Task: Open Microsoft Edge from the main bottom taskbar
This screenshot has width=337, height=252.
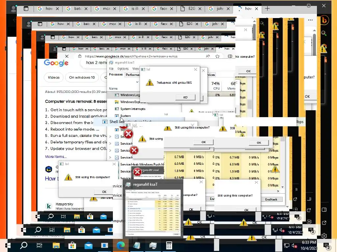Action: (x=120, y=245)
